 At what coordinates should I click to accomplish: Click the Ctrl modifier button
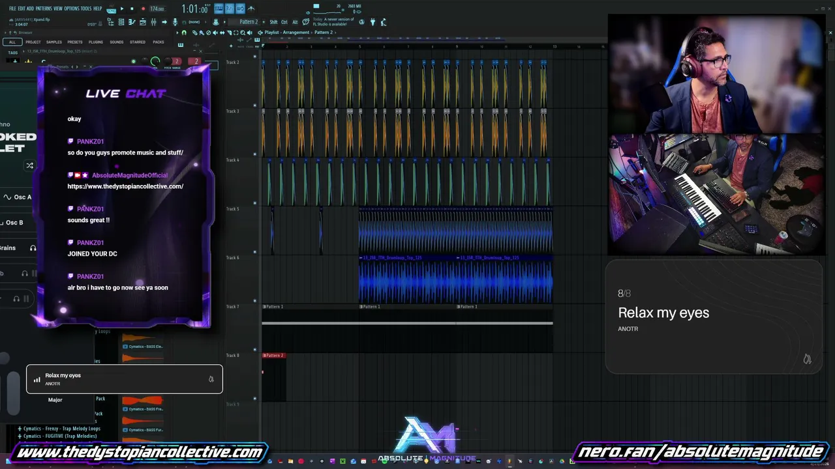(x=284, y=22)
